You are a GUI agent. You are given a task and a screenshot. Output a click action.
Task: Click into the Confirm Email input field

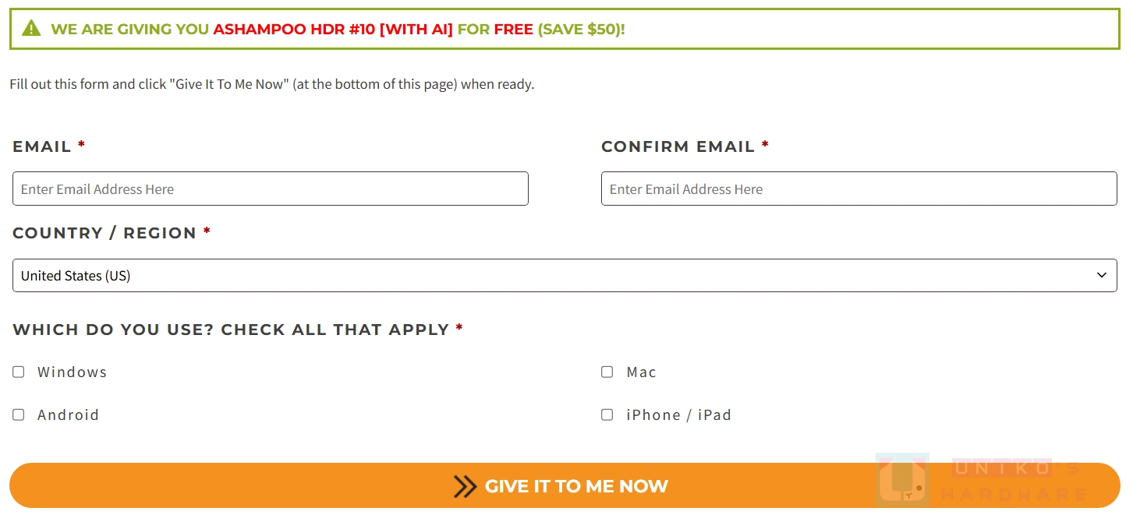[859, 189]
